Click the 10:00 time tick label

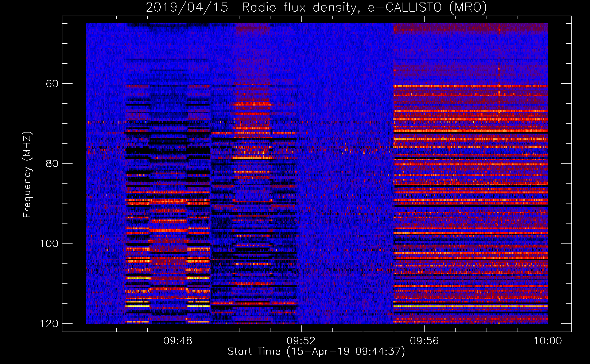(x=548, y=341)
